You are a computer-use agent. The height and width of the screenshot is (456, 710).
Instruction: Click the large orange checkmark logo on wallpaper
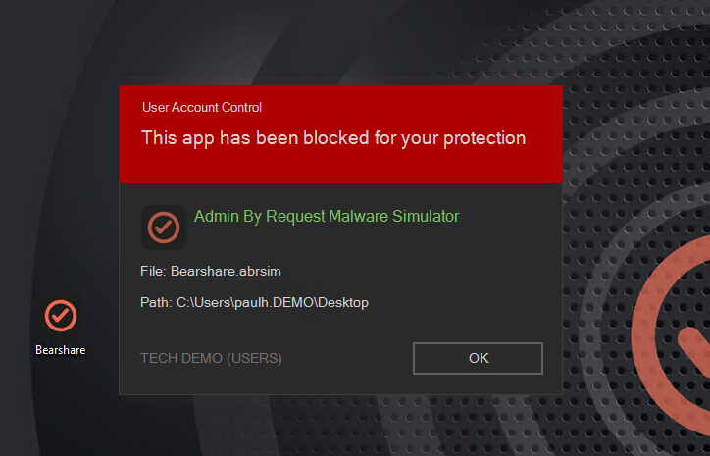pos(675,337)
